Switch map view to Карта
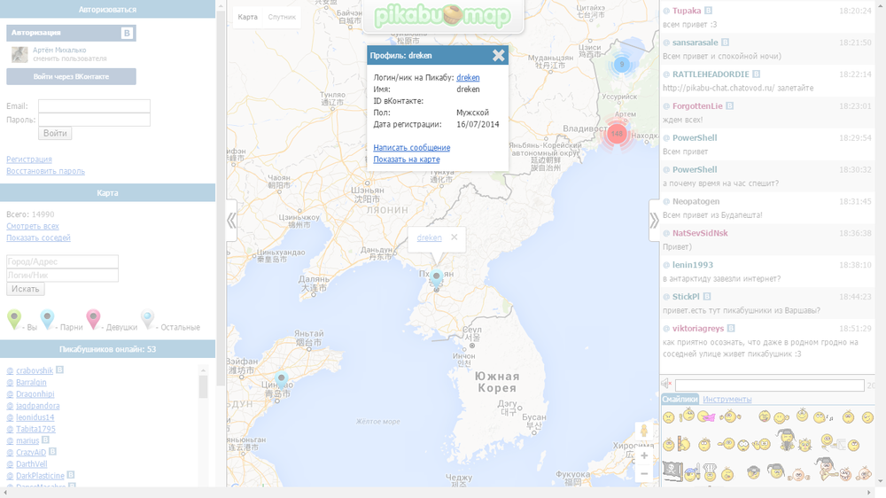 tap(247, 17)
